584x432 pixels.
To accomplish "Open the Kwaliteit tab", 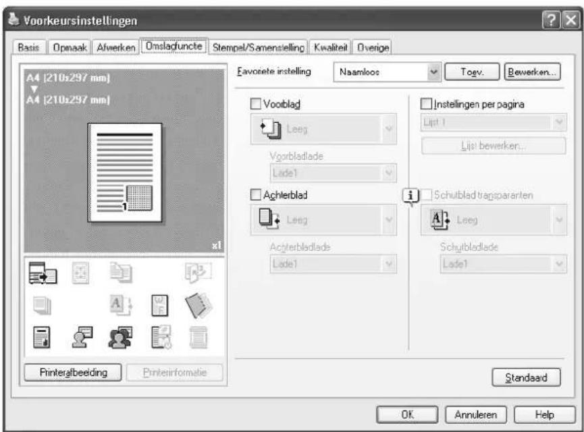I will point(330,48).
